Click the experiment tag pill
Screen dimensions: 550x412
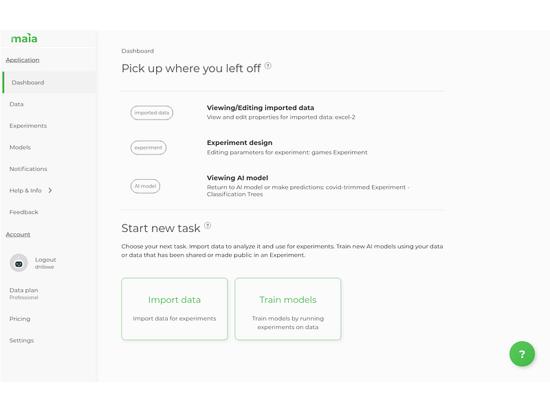[148, 148]
